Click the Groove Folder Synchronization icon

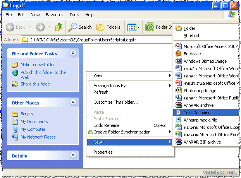pyautogui.click(x=90, y=132)
